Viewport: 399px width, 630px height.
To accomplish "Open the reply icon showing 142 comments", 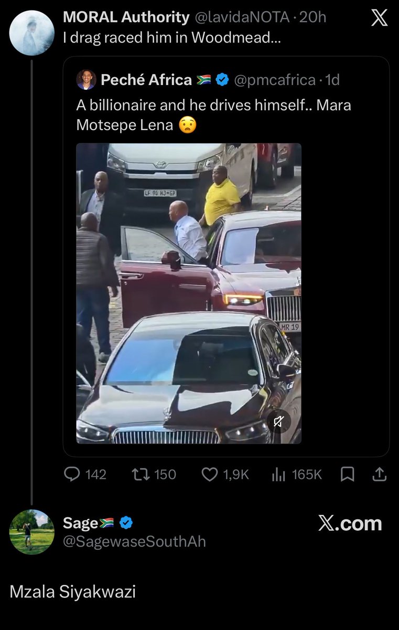I will pos(71,475).
